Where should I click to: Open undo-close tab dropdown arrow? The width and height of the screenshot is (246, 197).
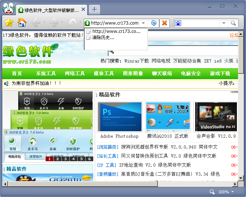coord(81,22)
